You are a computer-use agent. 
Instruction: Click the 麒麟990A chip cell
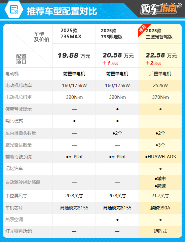point(160,208)
